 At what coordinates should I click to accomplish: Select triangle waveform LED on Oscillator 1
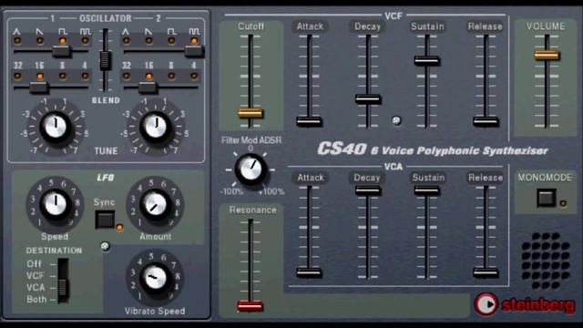[17, 40]
